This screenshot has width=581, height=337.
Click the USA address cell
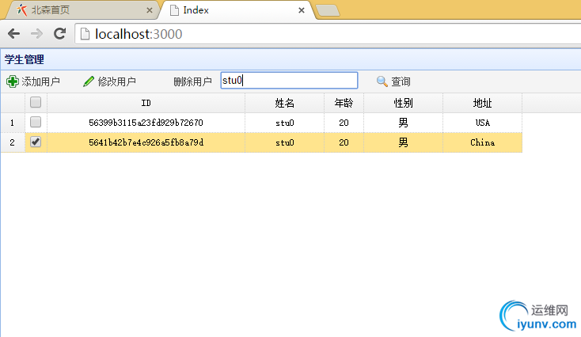482,123
